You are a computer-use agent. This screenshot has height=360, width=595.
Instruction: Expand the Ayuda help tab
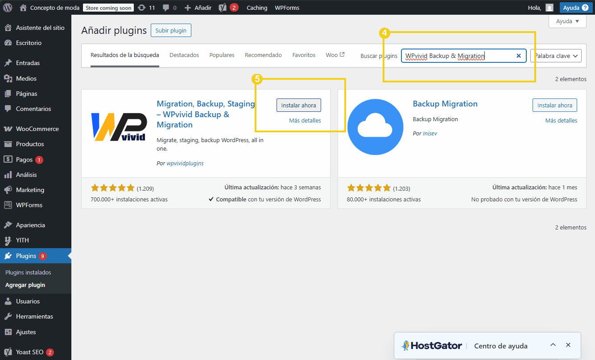pos(567,21)
